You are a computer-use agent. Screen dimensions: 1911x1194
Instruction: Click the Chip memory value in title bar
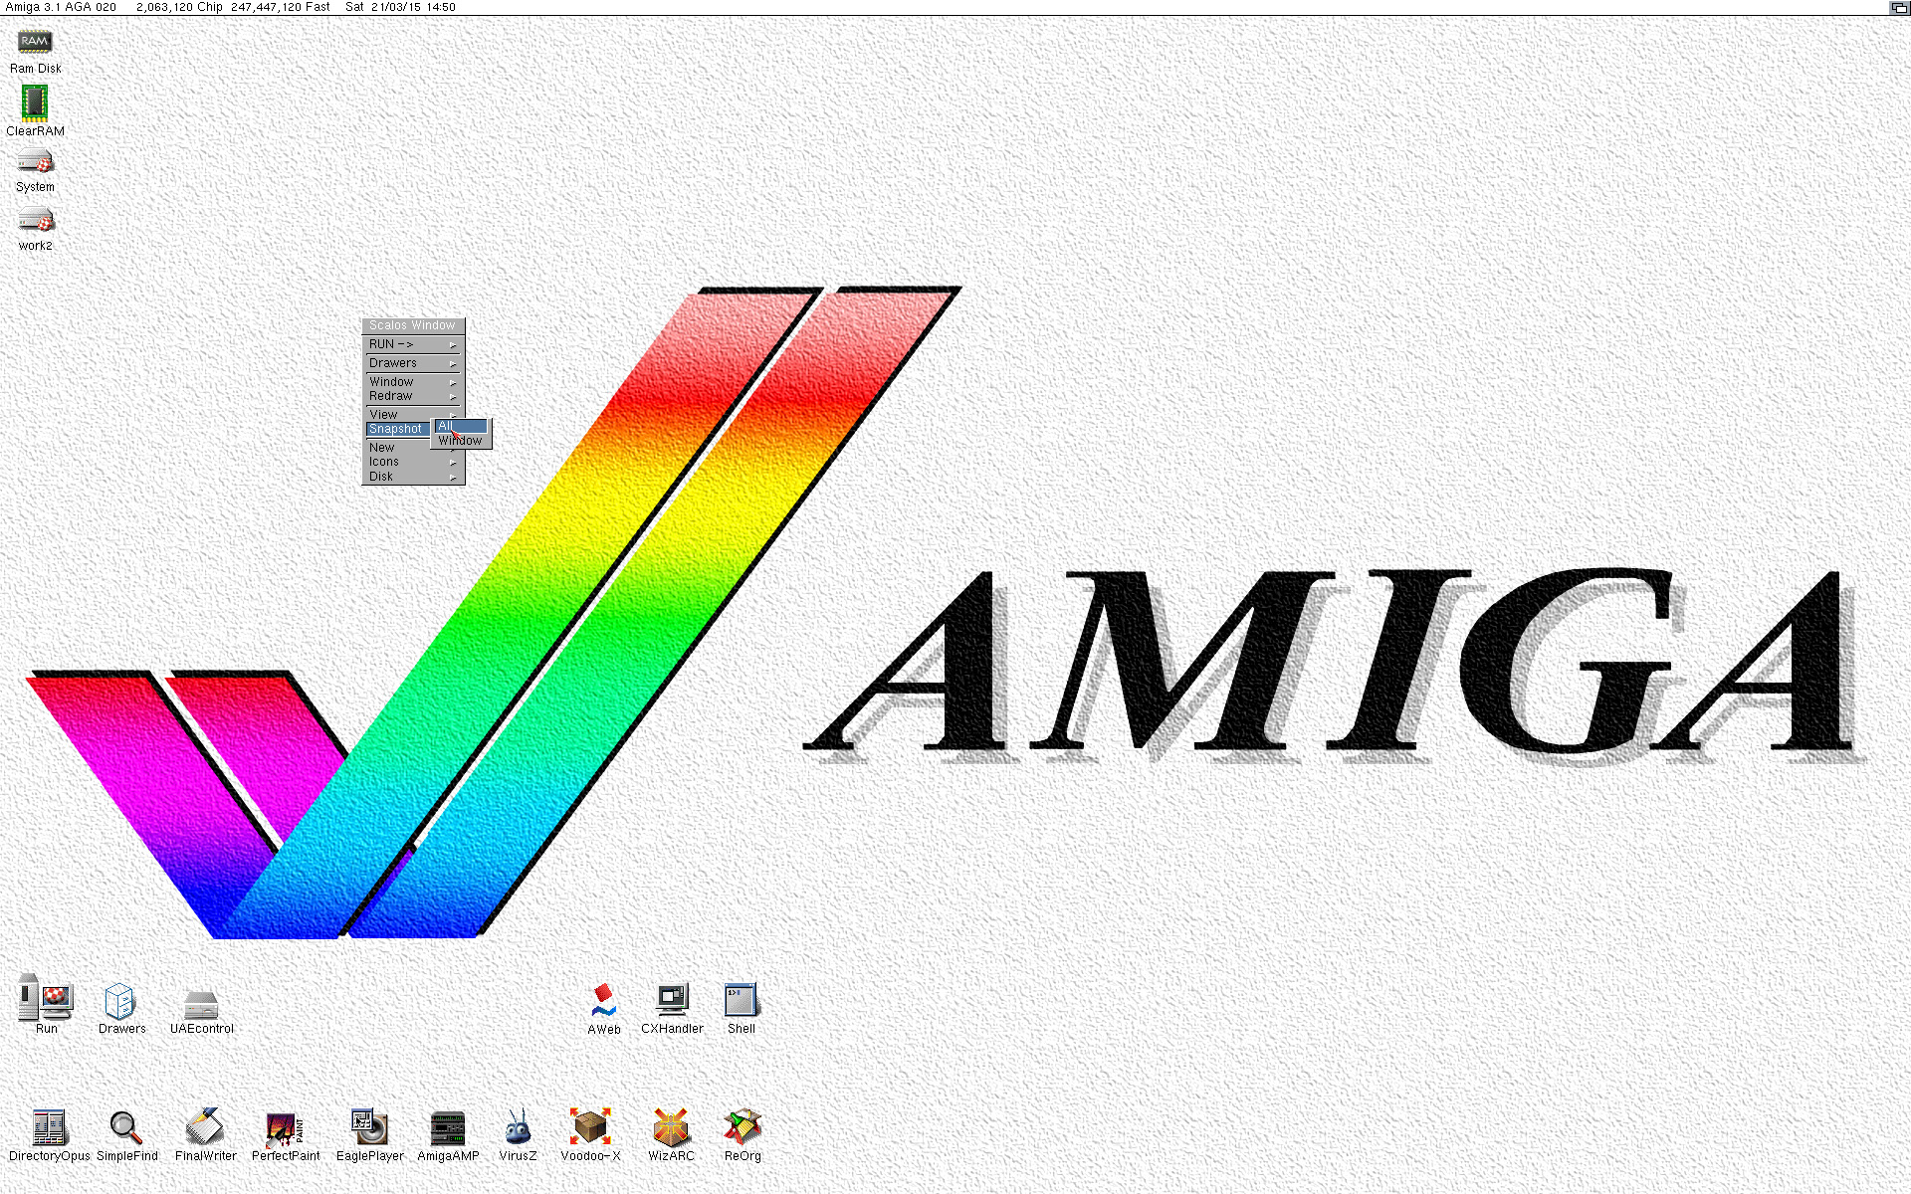[179, 7]
